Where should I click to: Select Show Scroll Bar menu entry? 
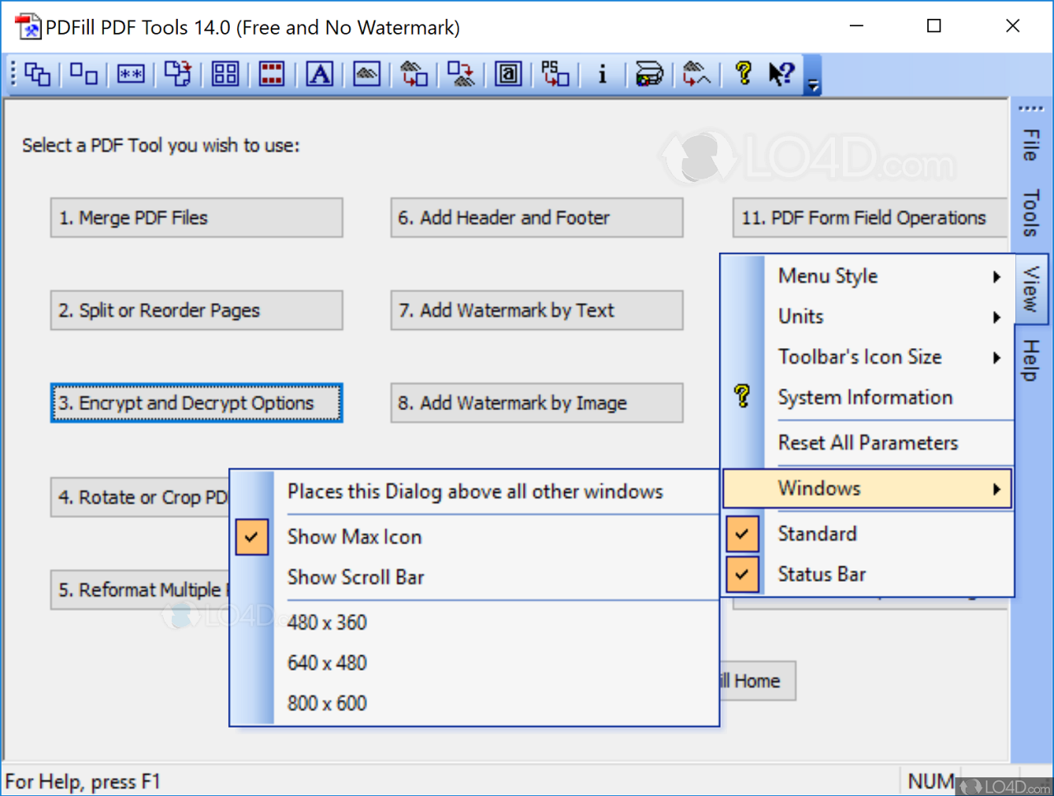[x=474, y=577]
